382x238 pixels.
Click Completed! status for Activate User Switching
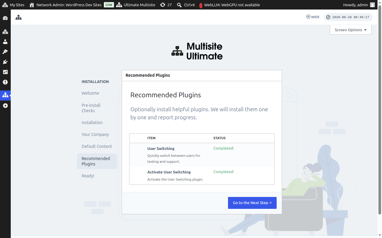click(x=224, y=172)
